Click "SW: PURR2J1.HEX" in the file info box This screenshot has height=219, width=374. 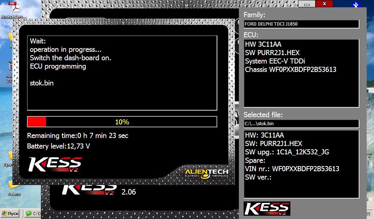coord(274,144)
